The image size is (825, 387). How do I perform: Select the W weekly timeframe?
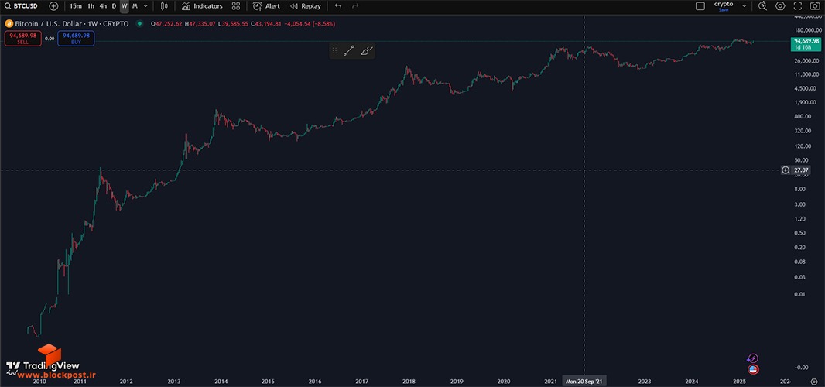(124, 6)
